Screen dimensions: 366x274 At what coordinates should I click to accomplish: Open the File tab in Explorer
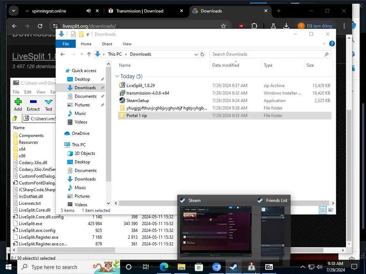66,44
